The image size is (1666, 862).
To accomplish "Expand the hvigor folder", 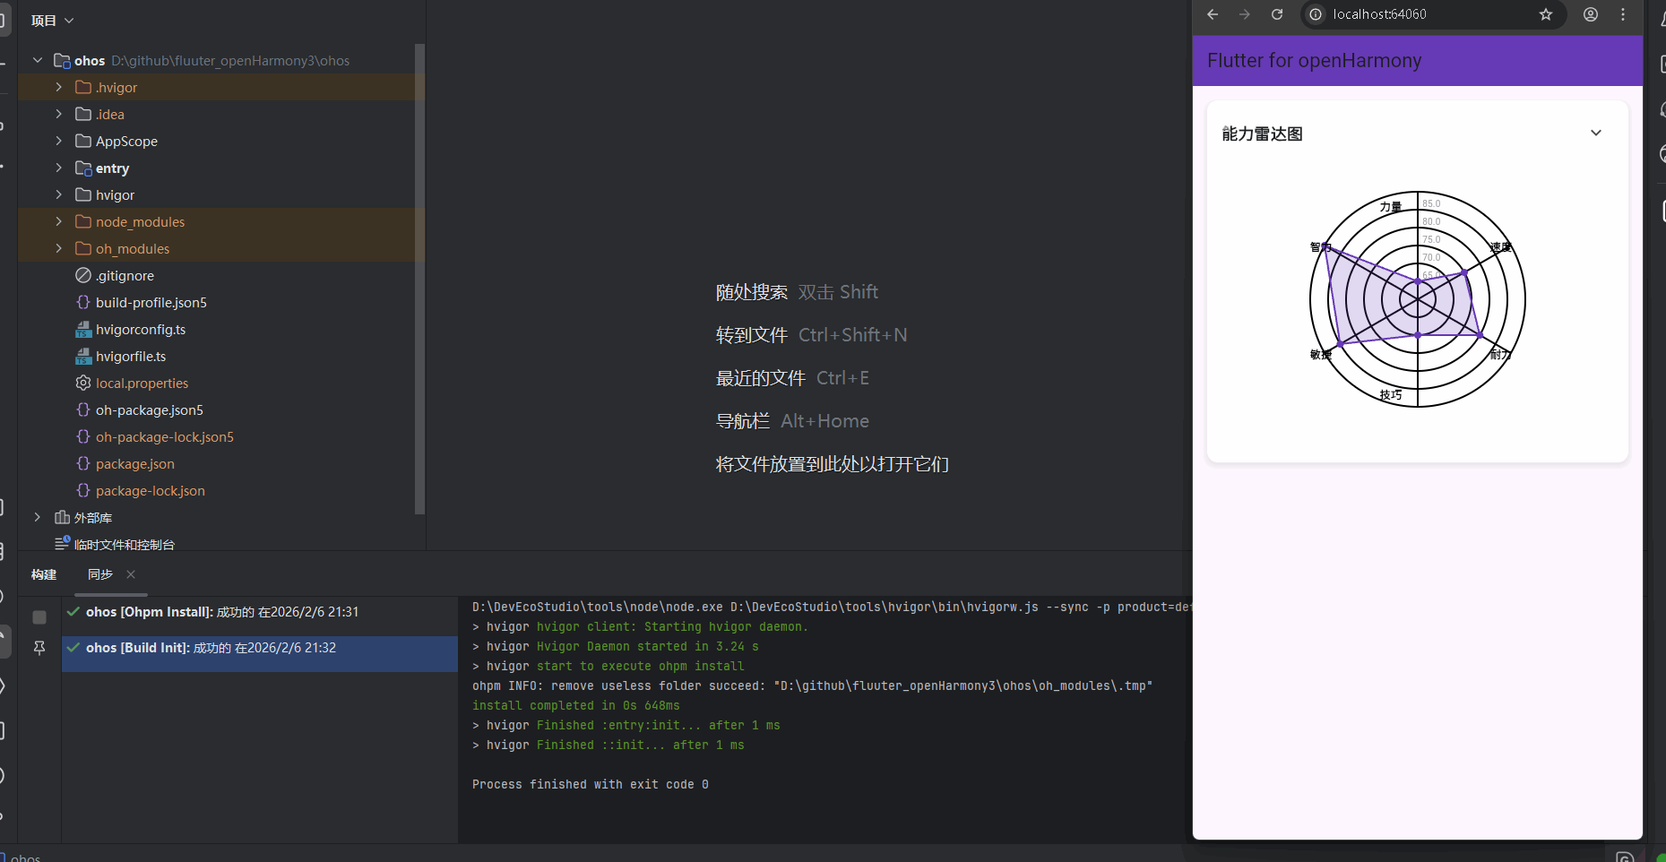I will tap(58, 194).
